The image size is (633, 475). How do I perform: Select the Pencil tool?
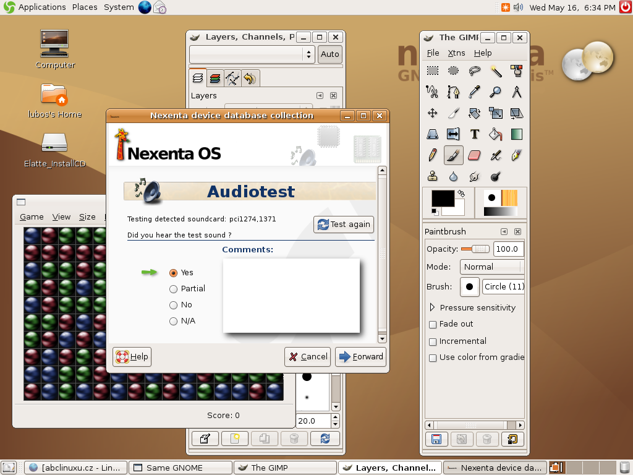tap(432, 155)
